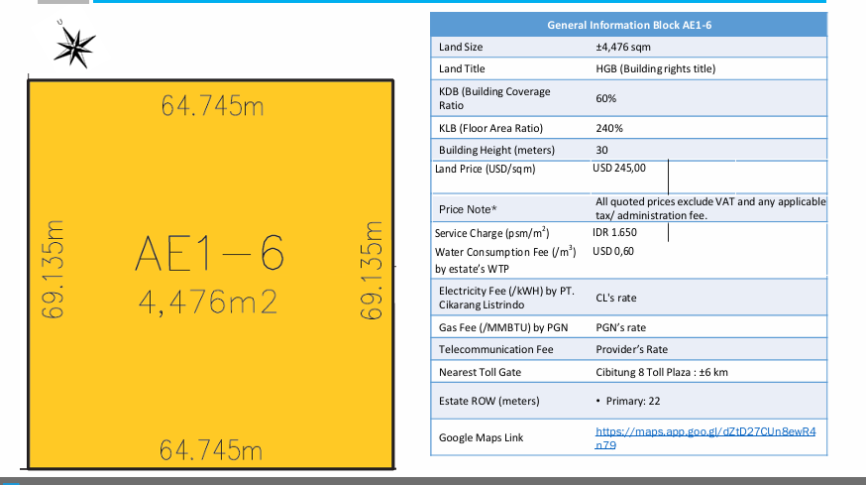Select the AE1-6 block label on plot
Image resolution: width=866 pixels, height=485 pixels.
tap(210, 253)
